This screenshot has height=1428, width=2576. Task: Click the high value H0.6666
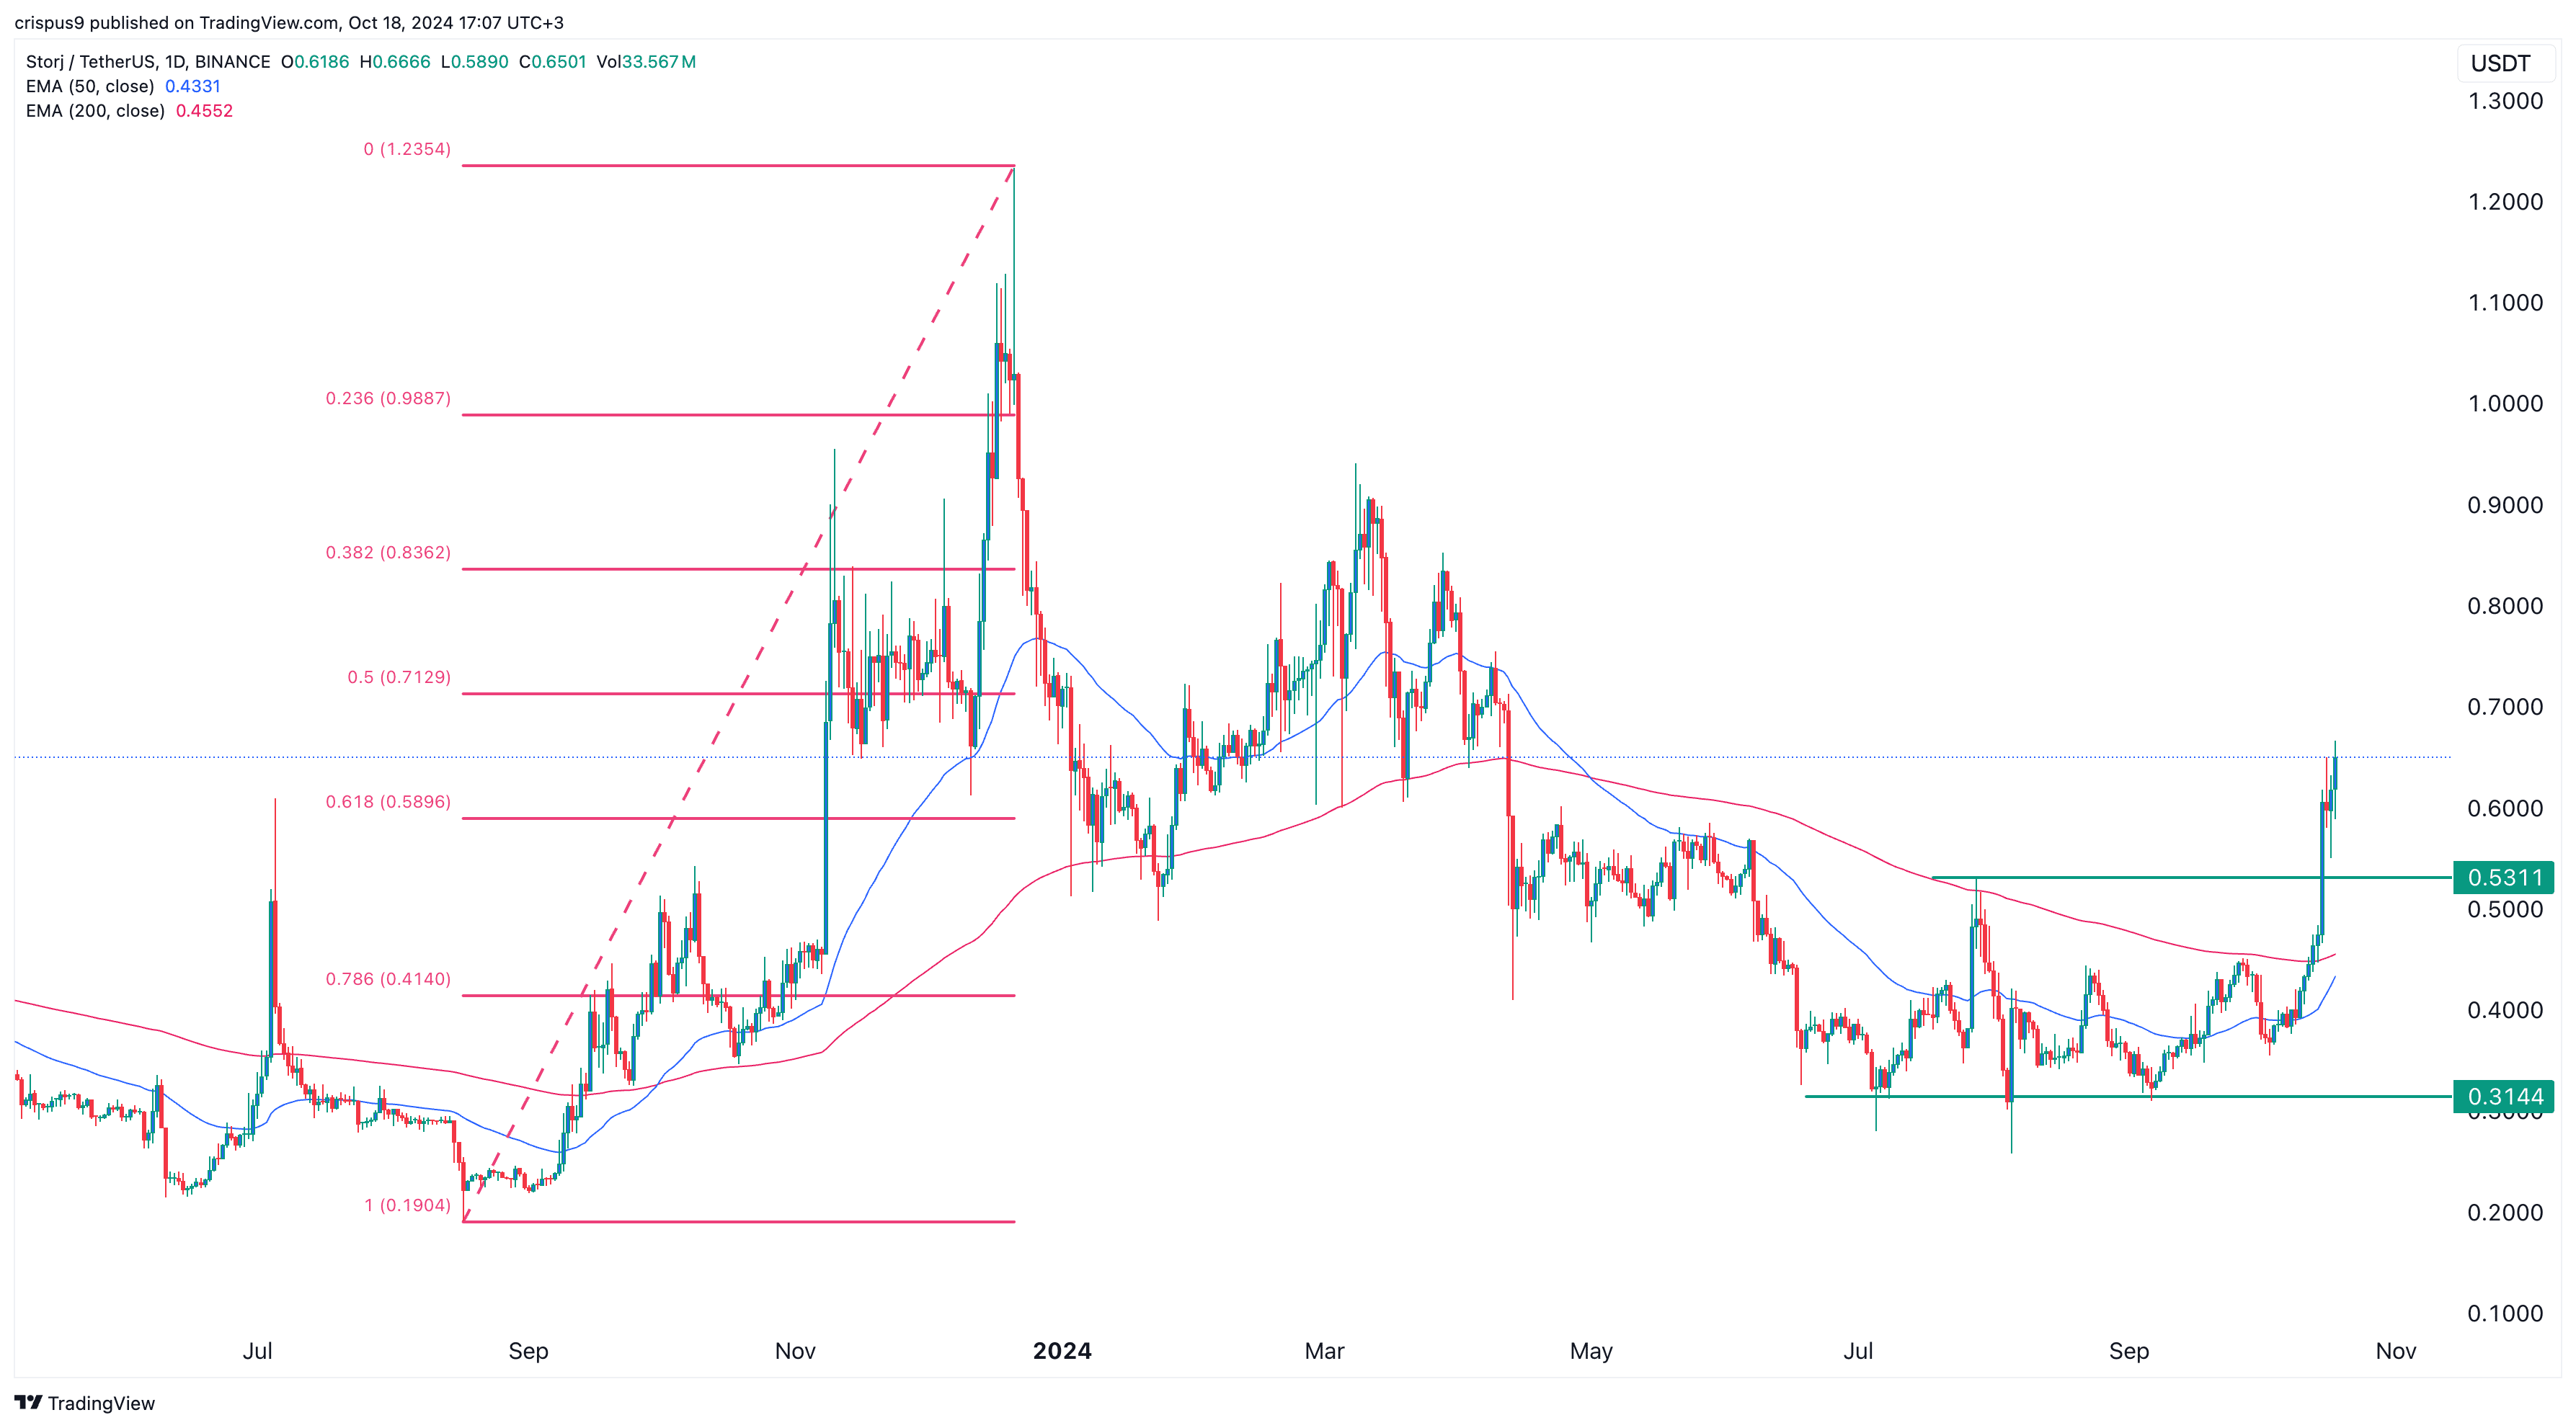[395, 62]
